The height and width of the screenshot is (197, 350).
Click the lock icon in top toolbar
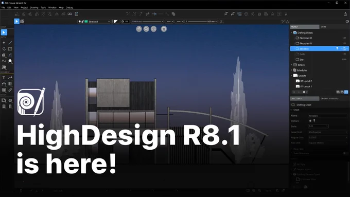click(273, 14)
